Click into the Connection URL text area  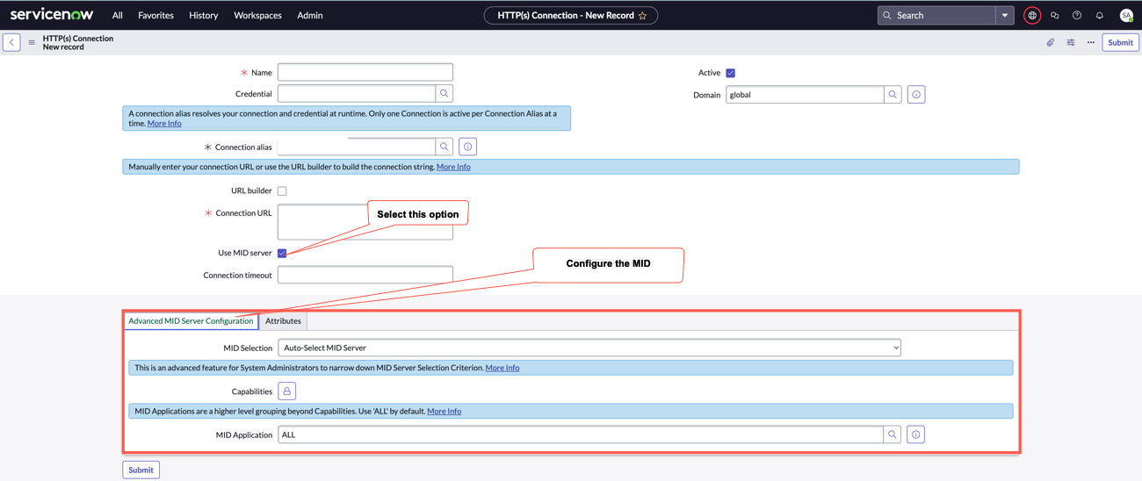tap(365, 222)
